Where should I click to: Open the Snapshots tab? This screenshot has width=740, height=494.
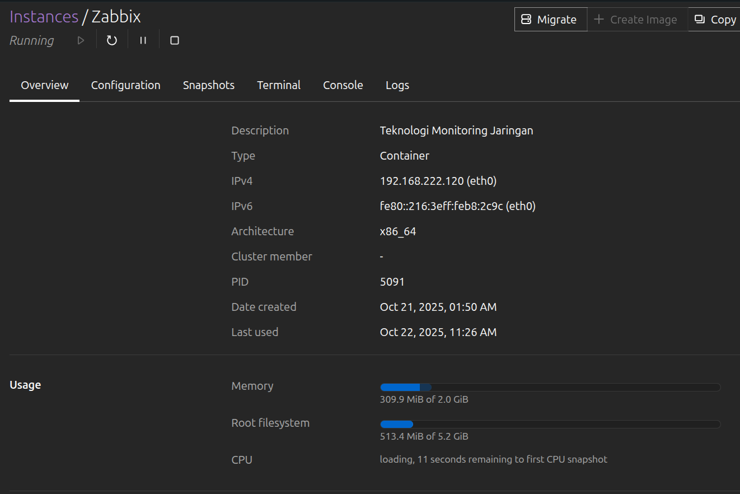click(209, 85)
